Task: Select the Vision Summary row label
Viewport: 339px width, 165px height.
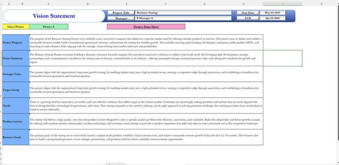Action: coord(15,58)
